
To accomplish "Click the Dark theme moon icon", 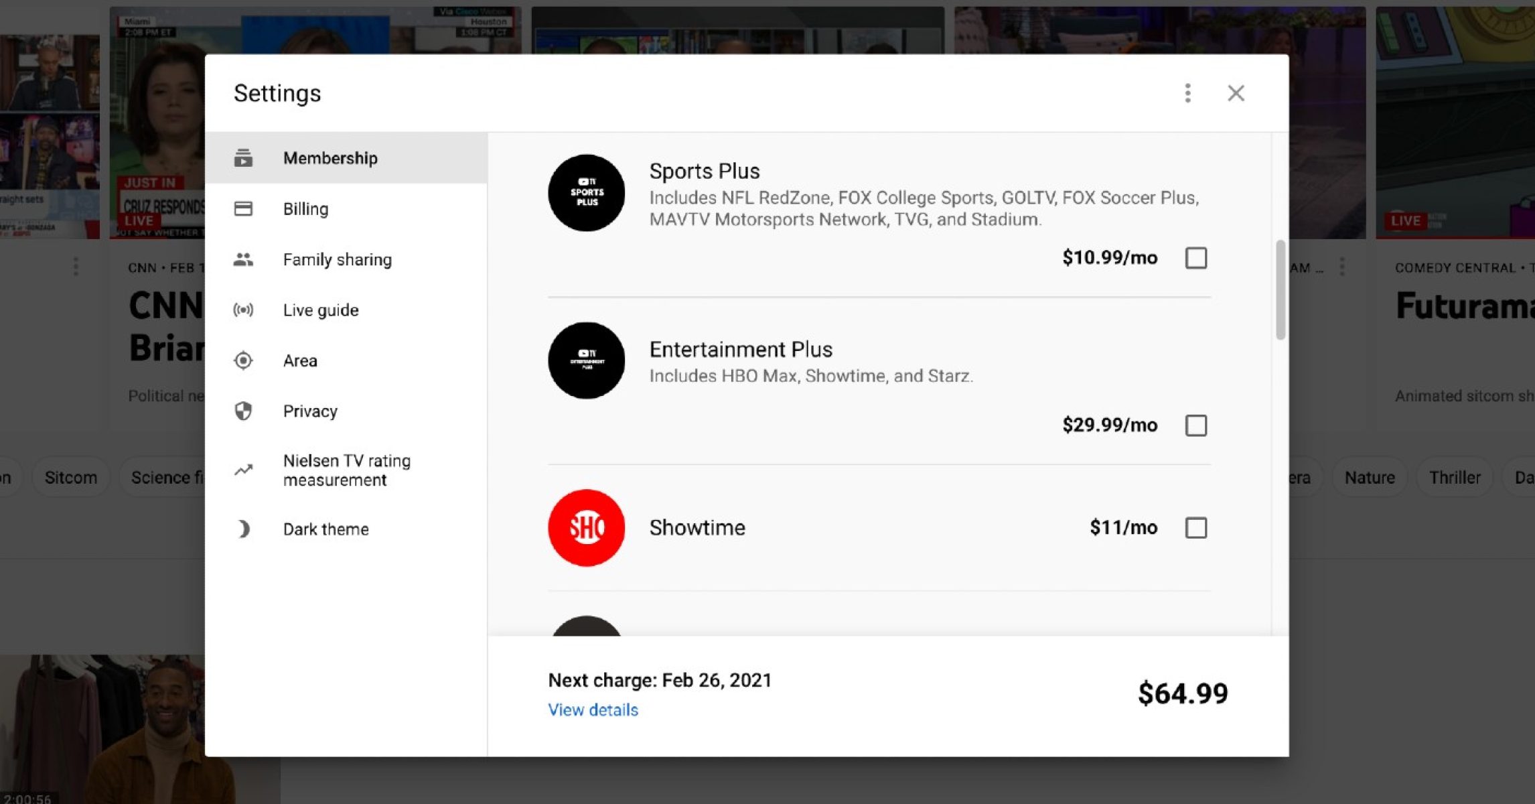I will point(243,529).
